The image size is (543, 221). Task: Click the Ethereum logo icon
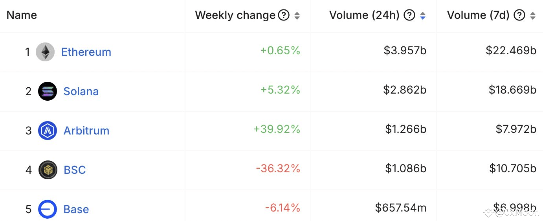pyautogui.click(x=45, y=52)
